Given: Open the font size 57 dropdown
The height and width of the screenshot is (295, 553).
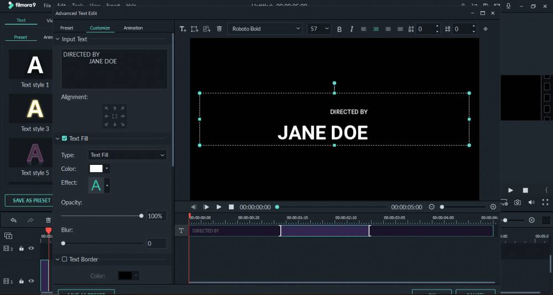Looking at the screenshot, I should coord(319,29).
